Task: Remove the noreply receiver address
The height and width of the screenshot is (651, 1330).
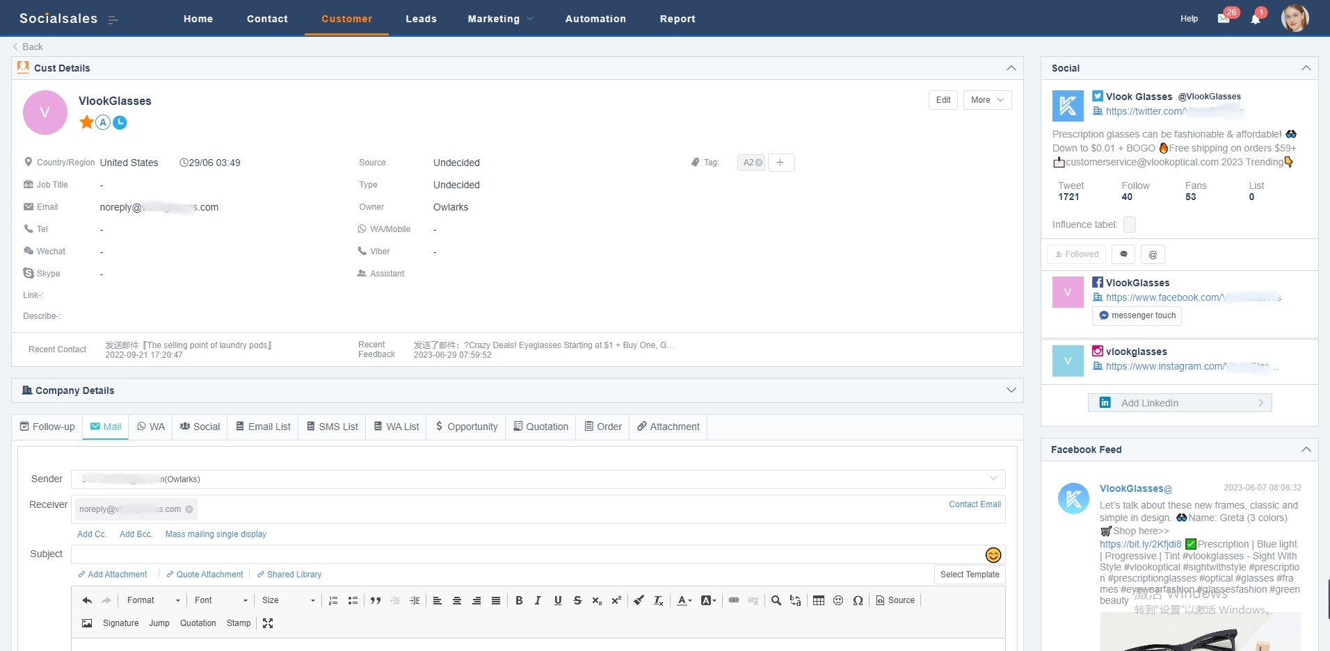Action: (189, 509)
